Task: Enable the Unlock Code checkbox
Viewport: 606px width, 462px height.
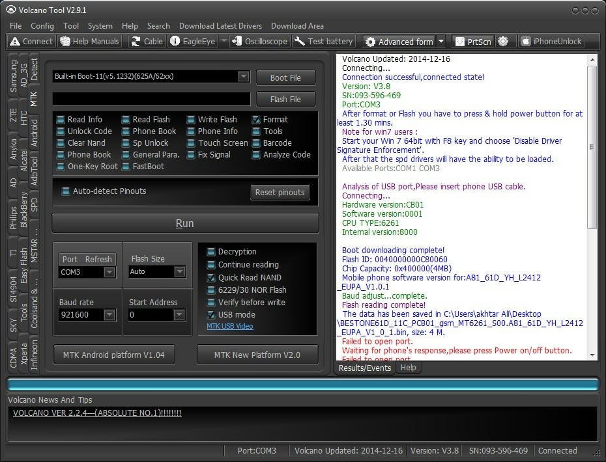Action: tap(61, 131)
